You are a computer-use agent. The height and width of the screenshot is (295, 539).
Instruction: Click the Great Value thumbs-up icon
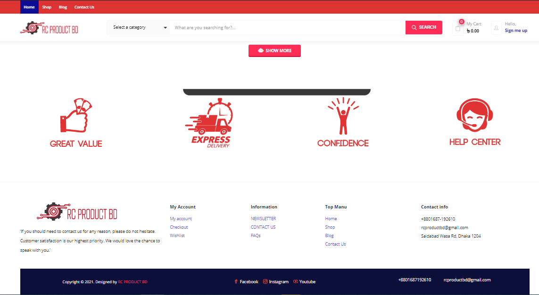click(x=76, y=116)
